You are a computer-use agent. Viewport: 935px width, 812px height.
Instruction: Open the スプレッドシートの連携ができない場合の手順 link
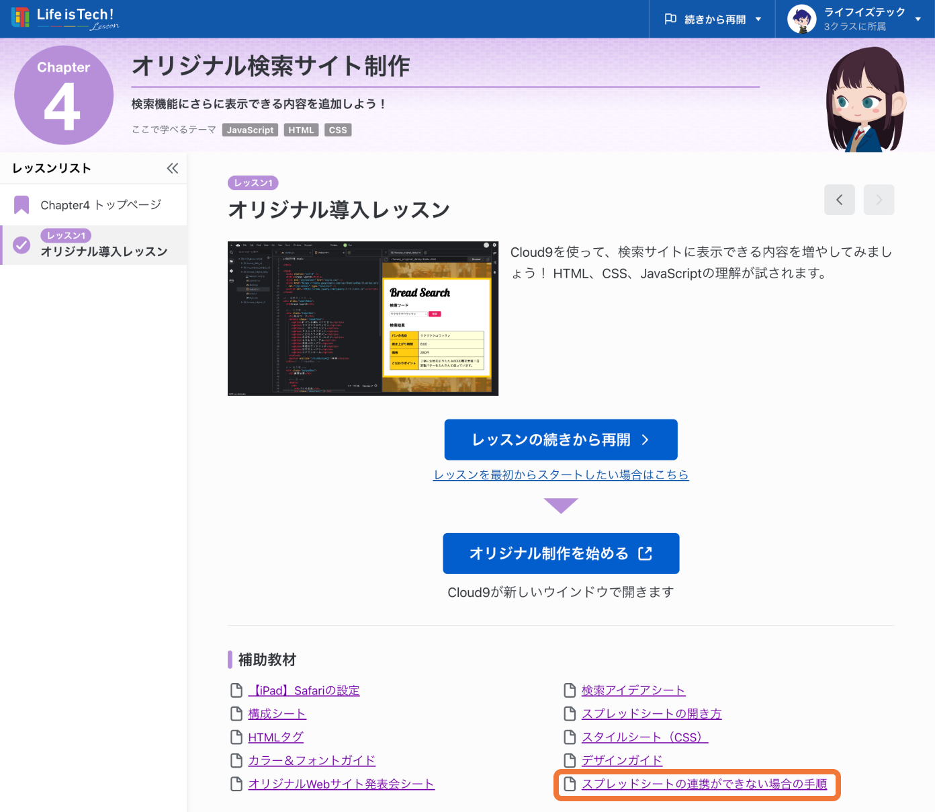704,784
